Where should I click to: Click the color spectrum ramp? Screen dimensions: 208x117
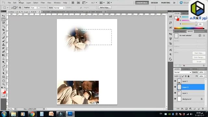coord(189,28)
